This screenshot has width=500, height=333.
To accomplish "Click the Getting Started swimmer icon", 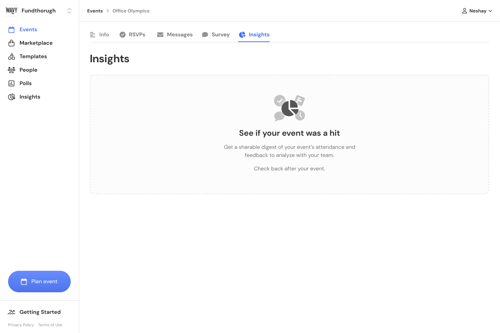I will [11, 312].
